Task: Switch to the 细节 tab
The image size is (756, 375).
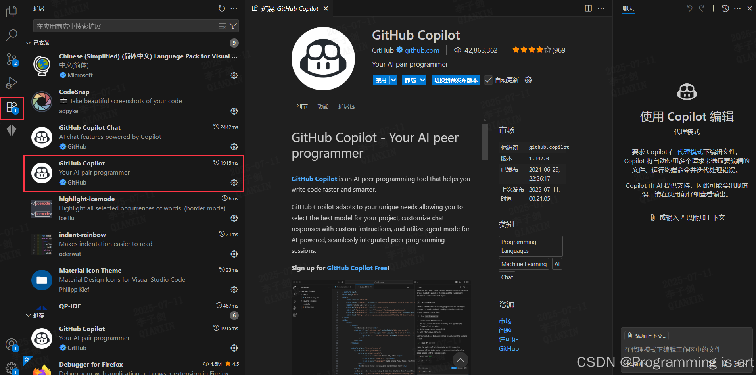Action: (x=302, y=106)
